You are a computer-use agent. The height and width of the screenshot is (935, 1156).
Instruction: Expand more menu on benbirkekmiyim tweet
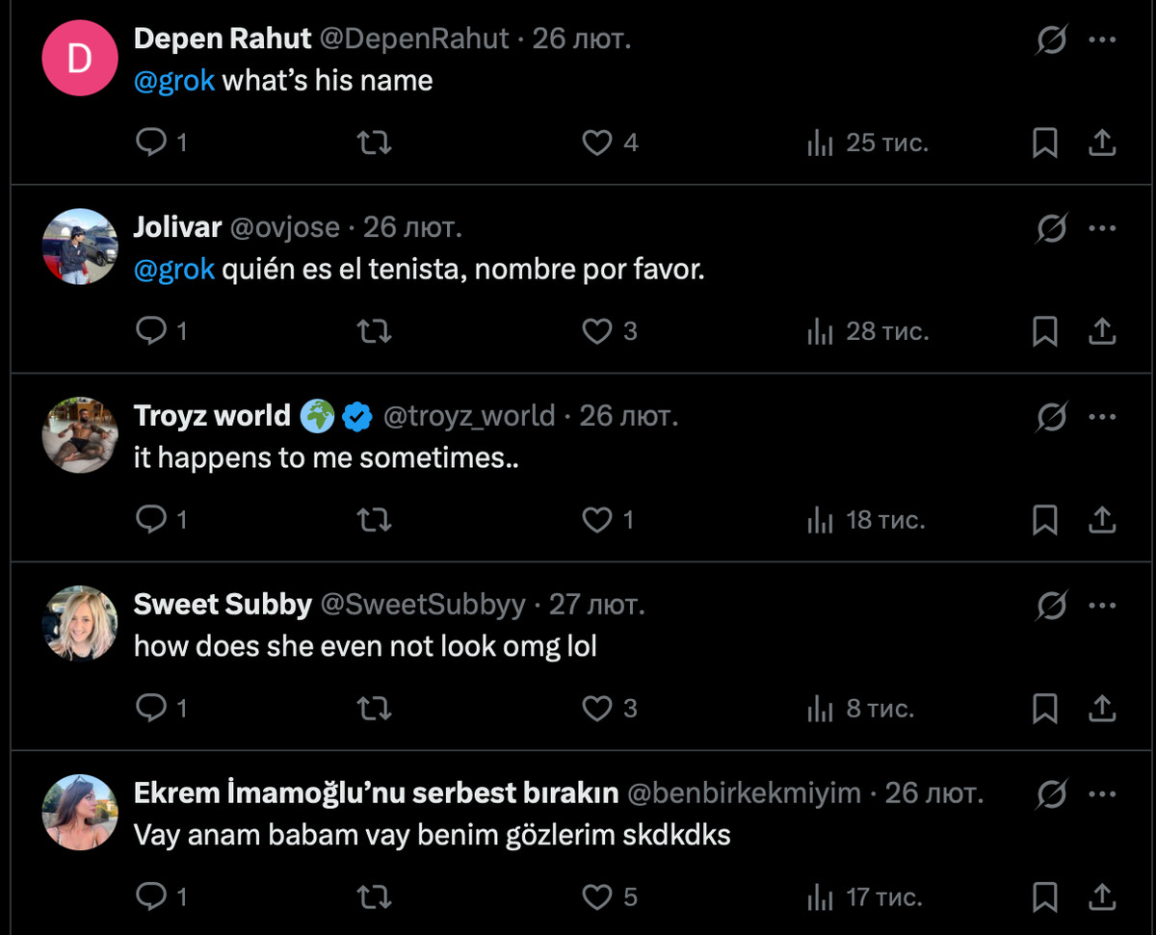(1101, 794)
